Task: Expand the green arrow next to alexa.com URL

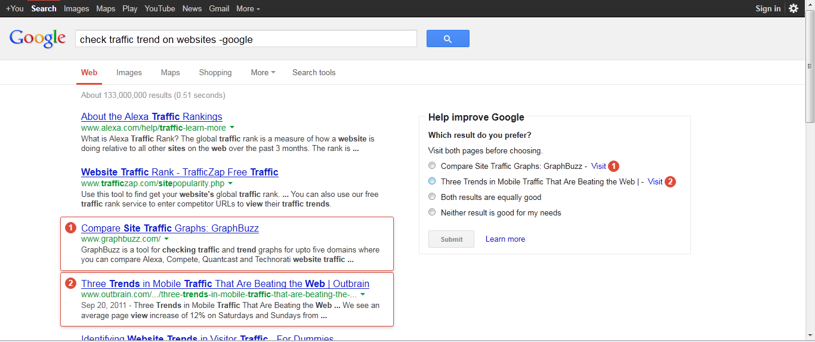Action: (231, 128)
